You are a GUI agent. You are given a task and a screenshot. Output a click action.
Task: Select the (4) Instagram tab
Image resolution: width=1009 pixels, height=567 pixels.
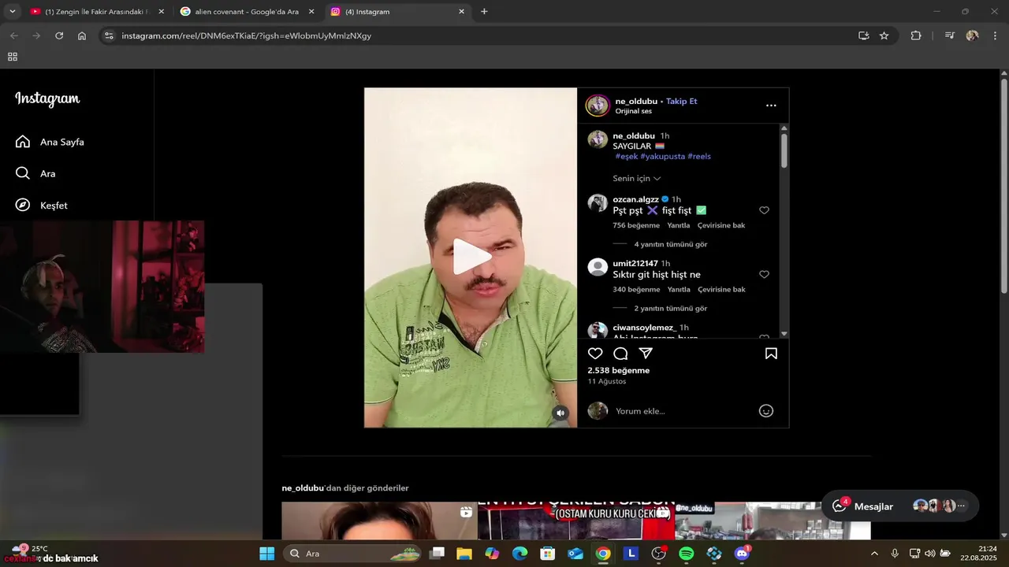coord(400,12)
